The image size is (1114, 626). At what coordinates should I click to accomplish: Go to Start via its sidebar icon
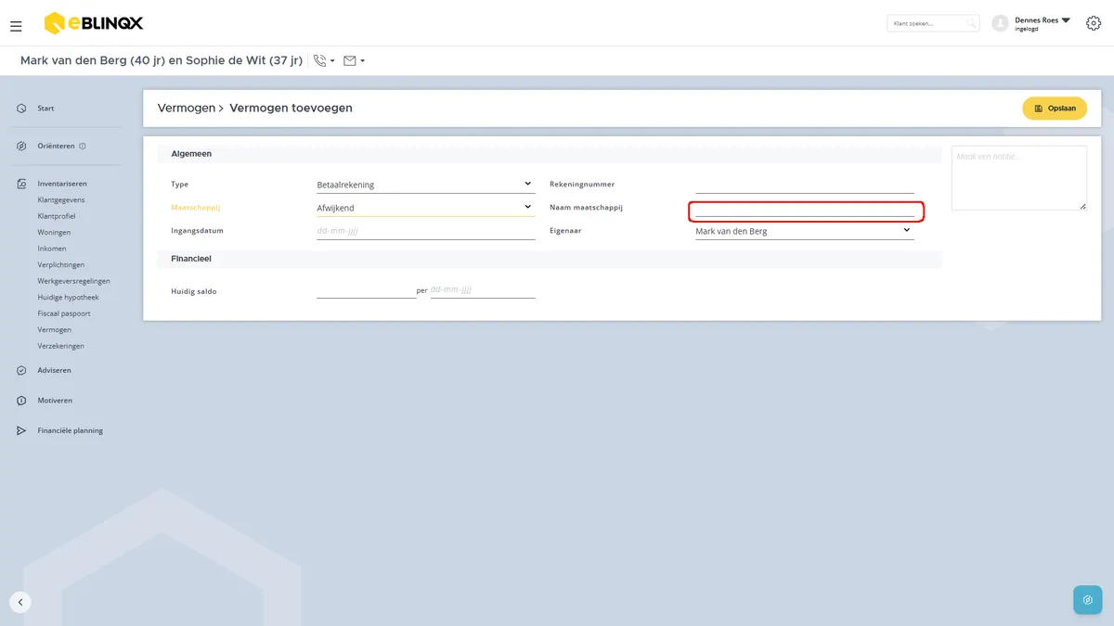click(21, 109)
